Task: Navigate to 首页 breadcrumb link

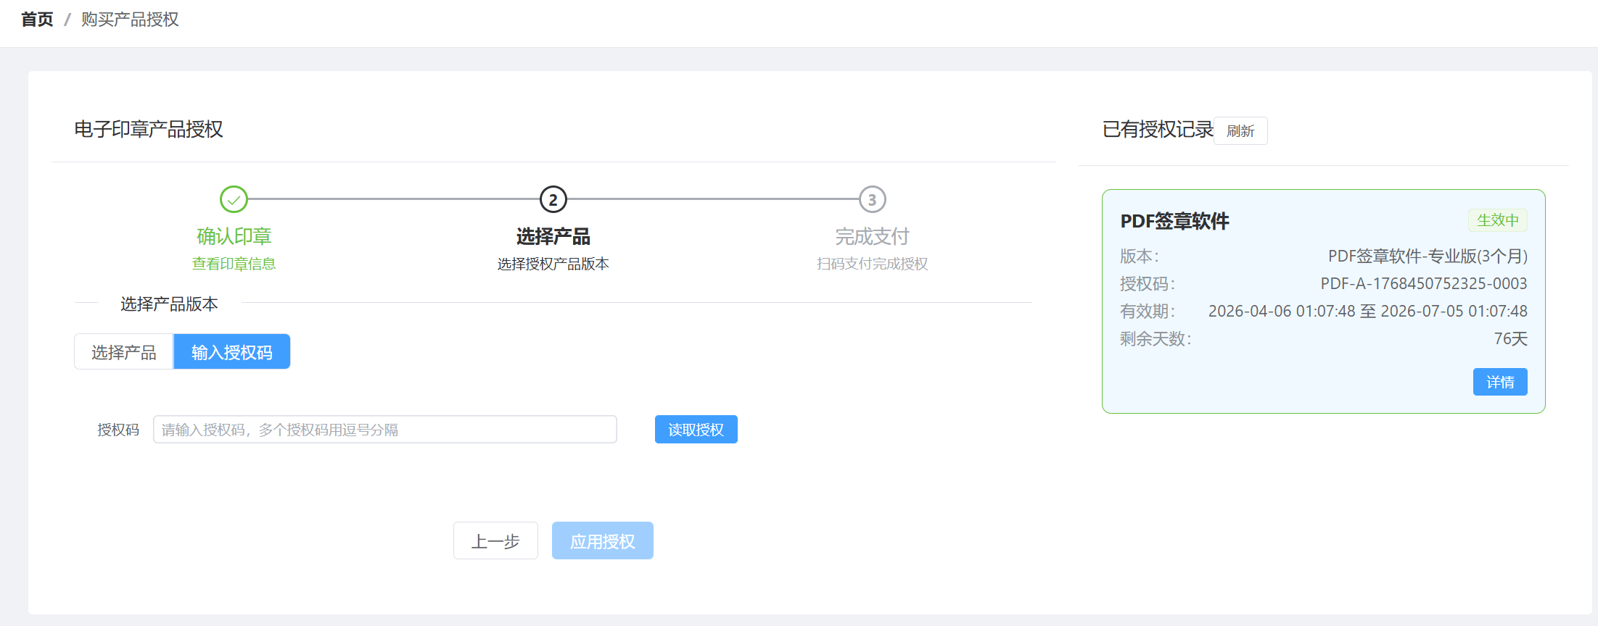Action: click(x=37, y=20)
